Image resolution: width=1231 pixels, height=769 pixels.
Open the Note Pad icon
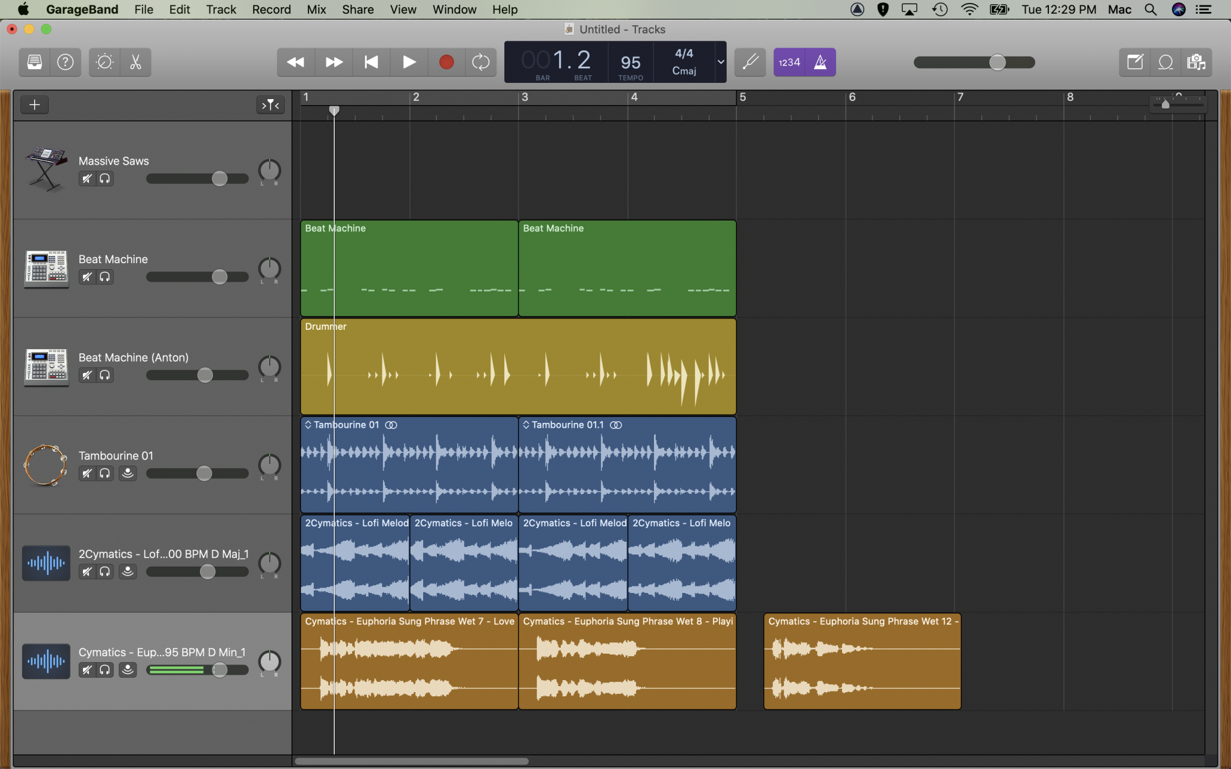[1135, 62]
